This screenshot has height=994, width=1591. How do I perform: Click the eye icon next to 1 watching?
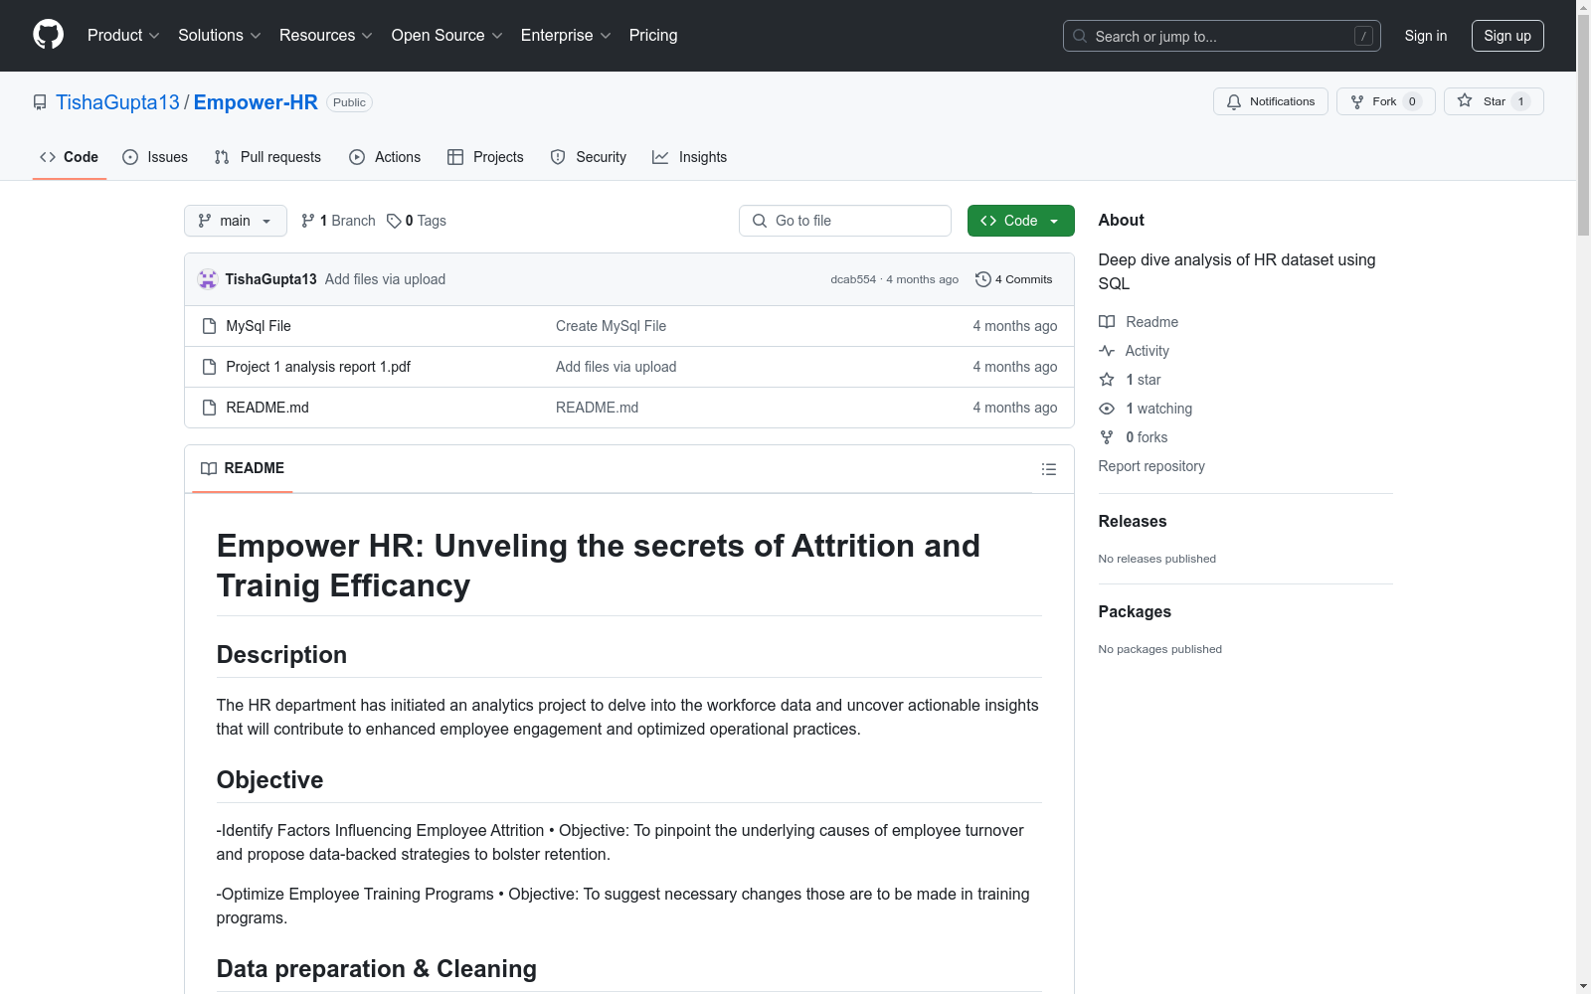(1107, 409)
